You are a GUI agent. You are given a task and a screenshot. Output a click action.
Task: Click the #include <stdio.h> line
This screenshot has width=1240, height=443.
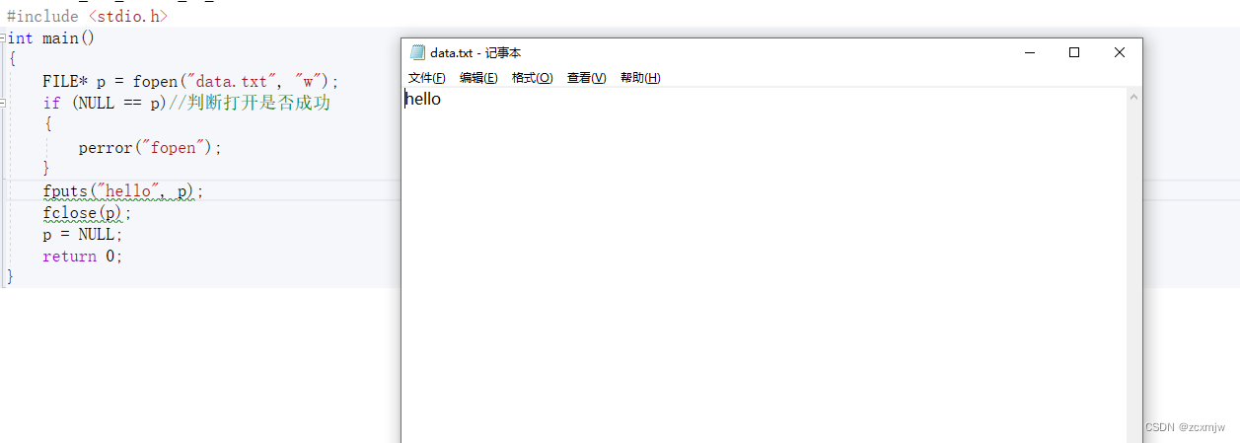click(x=87, y=16)
